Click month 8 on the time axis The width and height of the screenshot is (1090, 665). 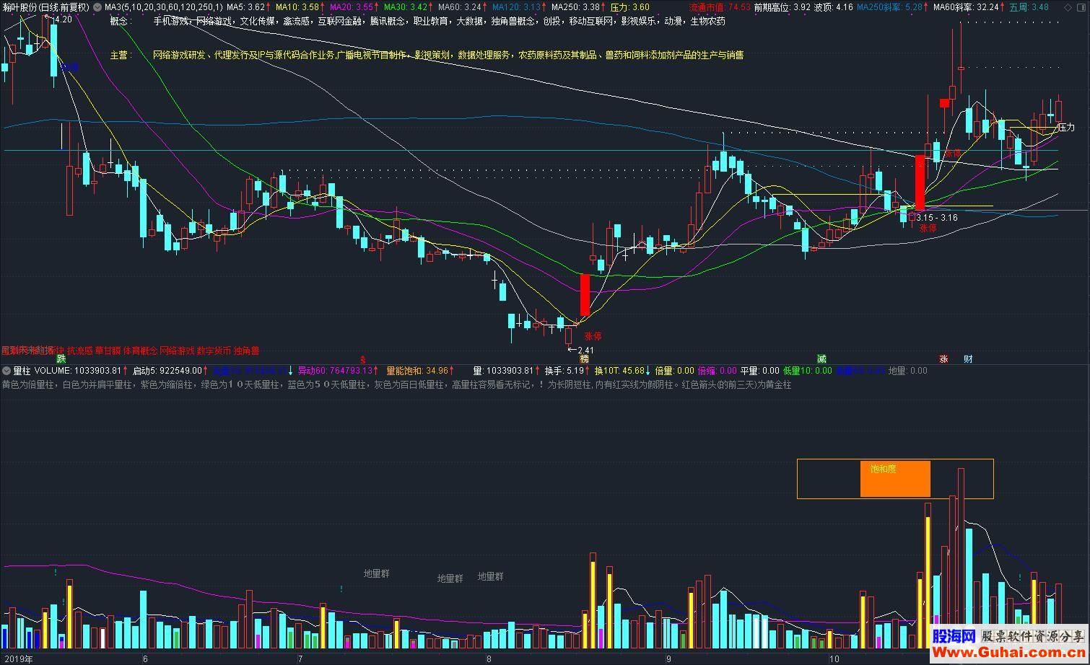click(489, 659)
